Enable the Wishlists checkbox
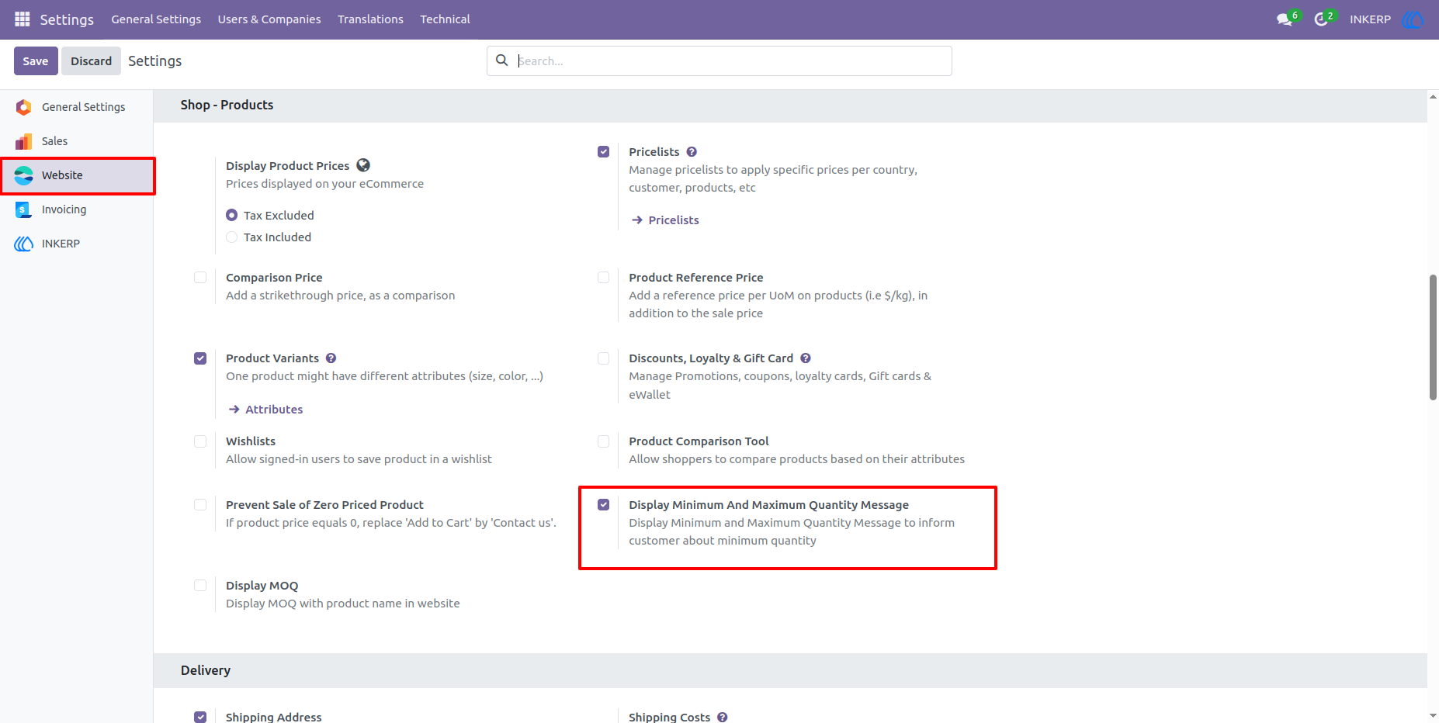The width and height of the screenshot is (1439, 723). [200, 441]
